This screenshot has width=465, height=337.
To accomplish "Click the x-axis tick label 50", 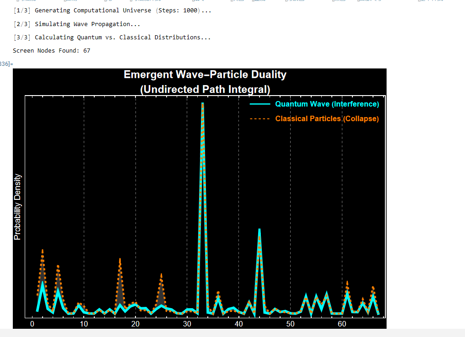I will coord(290,324).
